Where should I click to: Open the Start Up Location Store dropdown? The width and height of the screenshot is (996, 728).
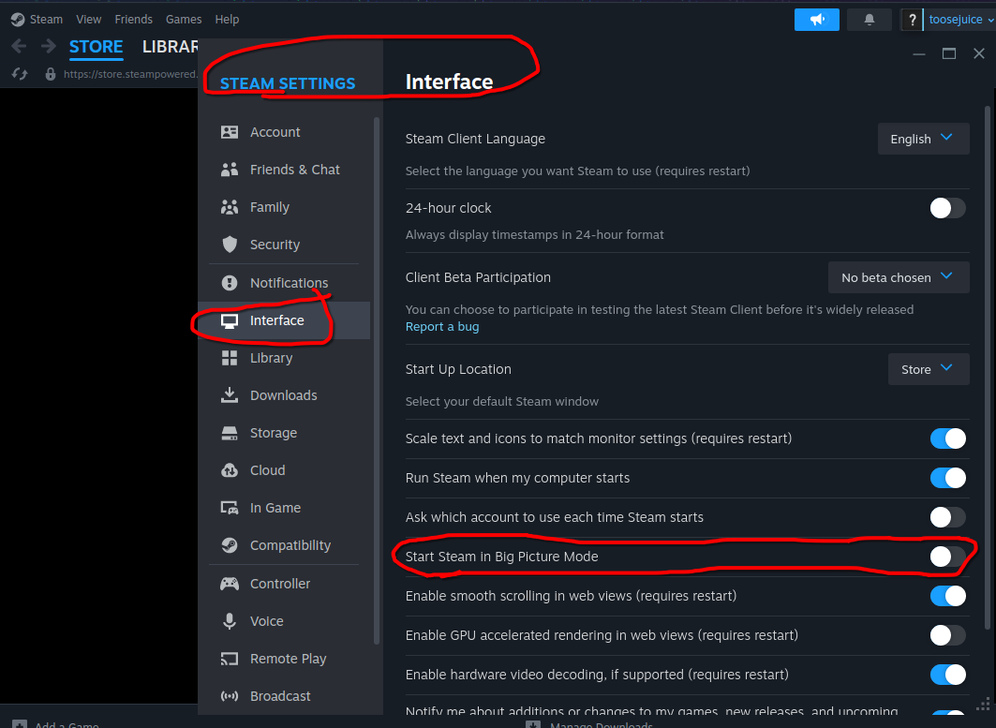click(x=928, y=369)
